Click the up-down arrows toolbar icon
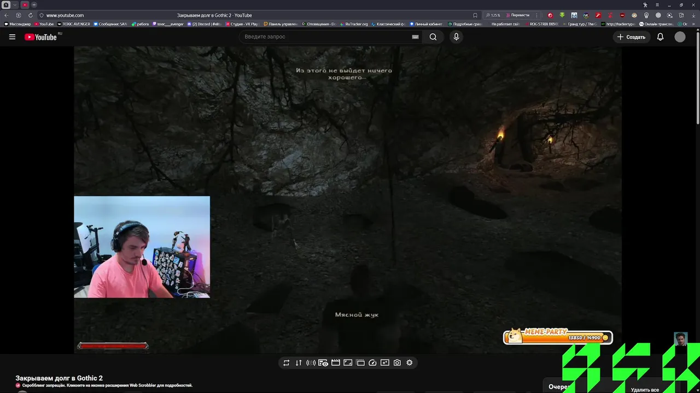700x393 pixels. coord(299,362)
